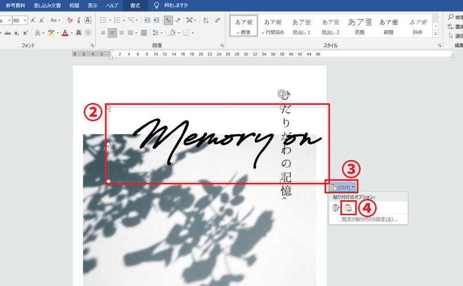
Task: Apply the 斜体 style
Action: 417,26
